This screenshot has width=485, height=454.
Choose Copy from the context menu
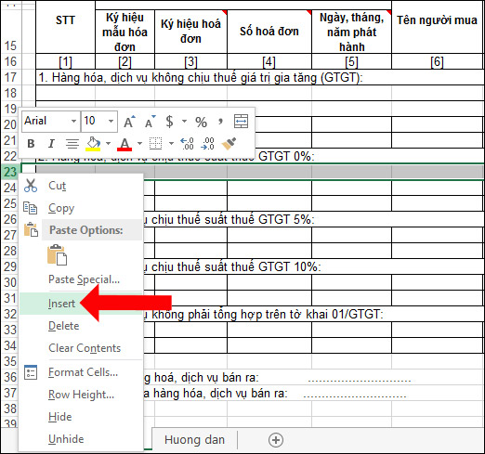pyautogui.click(x=81, y=208)
